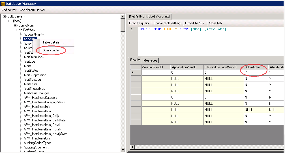Open Table details from context menu

(x=53, y=42)
